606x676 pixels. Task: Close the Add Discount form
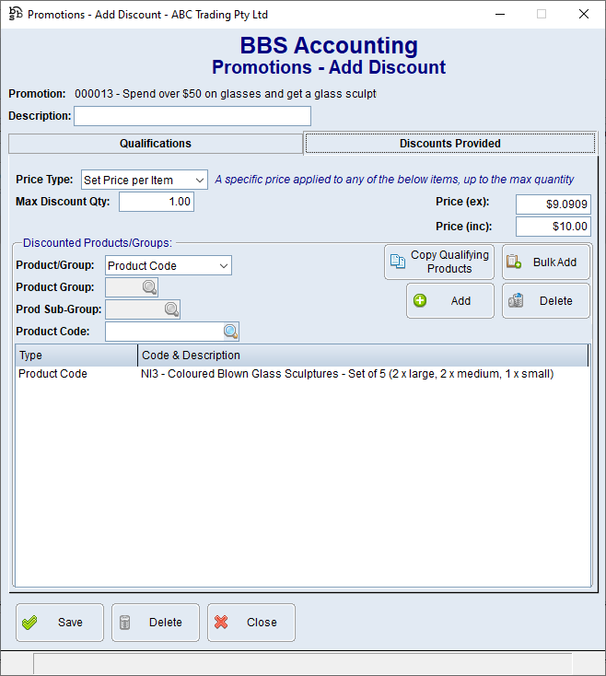click(251, 623)
